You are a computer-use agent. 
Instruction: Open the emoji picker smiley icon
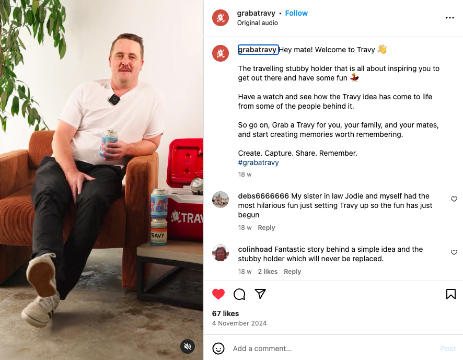pyautogui.click(x=218, y=349)
